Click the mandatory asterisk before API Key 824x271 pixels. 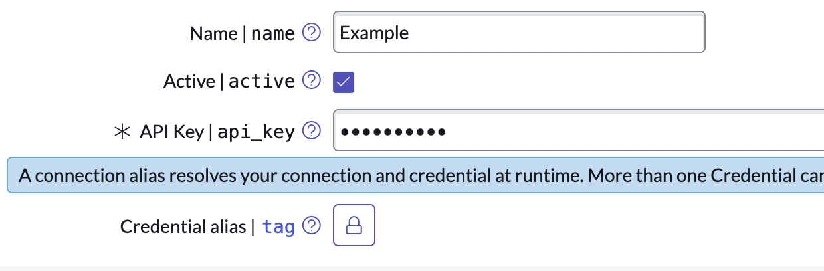click(122, 132)
